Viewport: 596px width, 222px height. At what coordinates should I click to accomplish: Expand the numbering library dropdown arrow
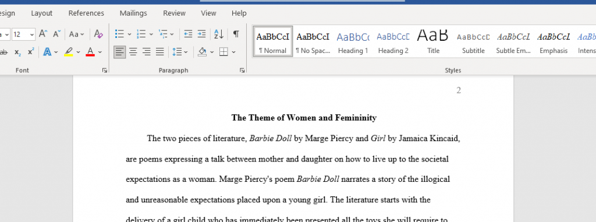click(x=151, y=34)
